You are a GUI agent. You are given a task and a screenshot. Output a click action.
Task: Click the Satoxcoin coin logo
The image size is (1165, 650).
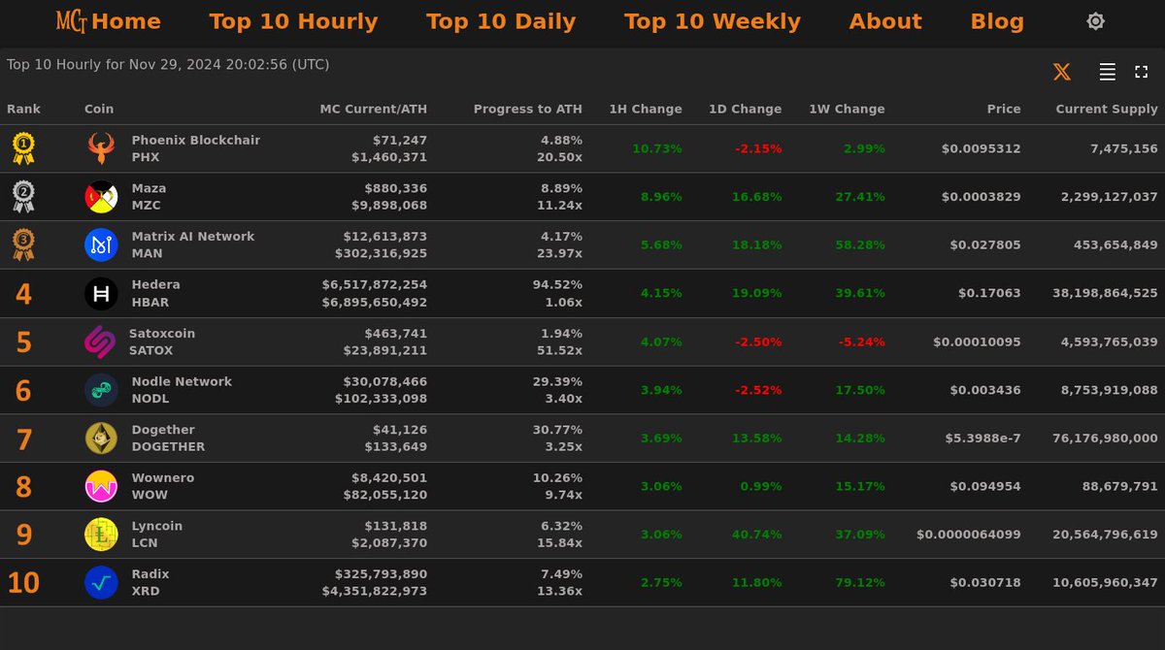tap(100, 341)
